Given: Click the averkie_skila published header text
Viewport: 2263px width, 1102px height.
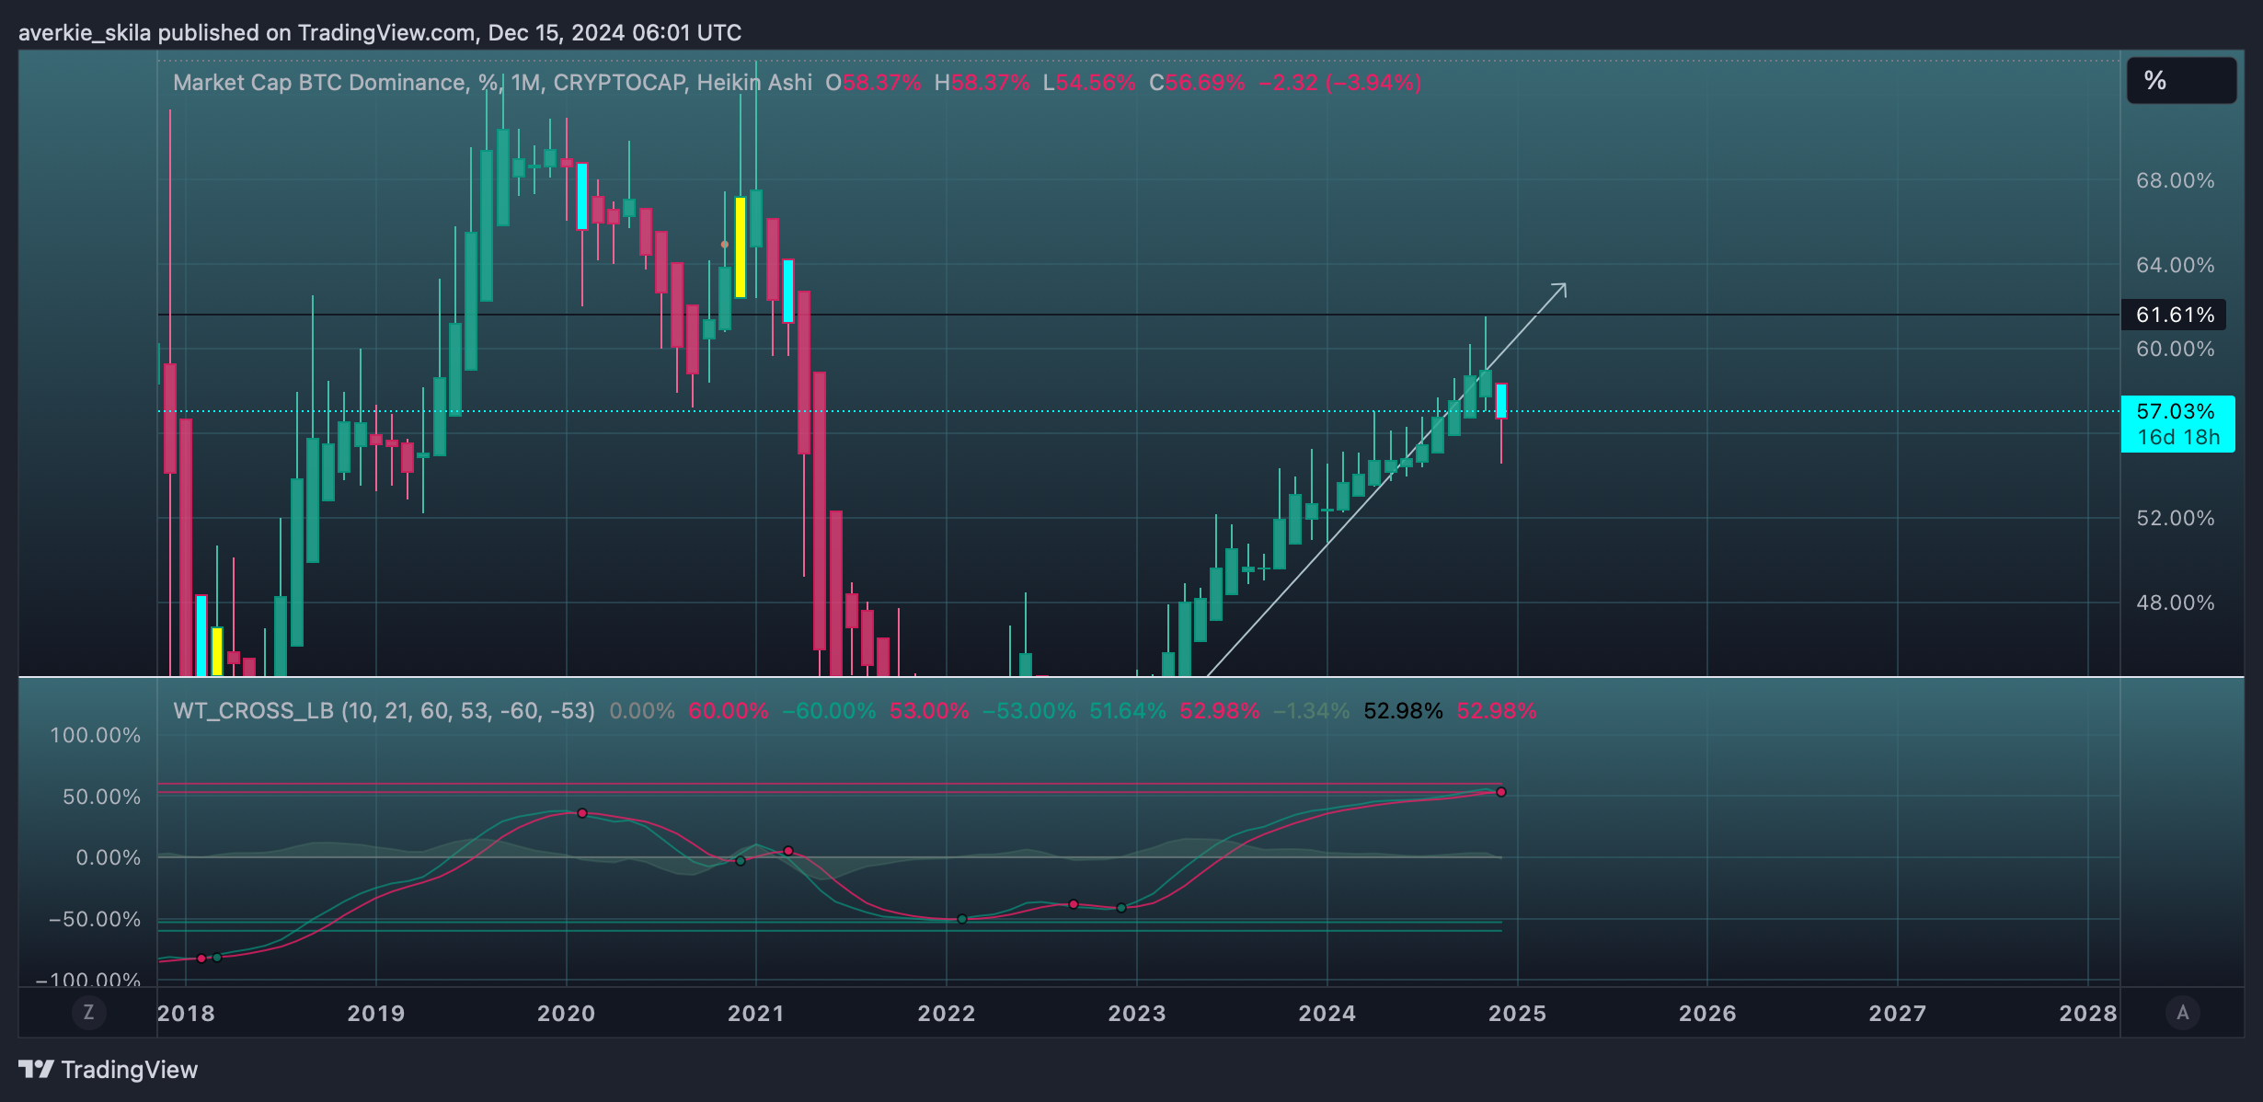Looking at the screenshot, I should [x=380, y=33].
